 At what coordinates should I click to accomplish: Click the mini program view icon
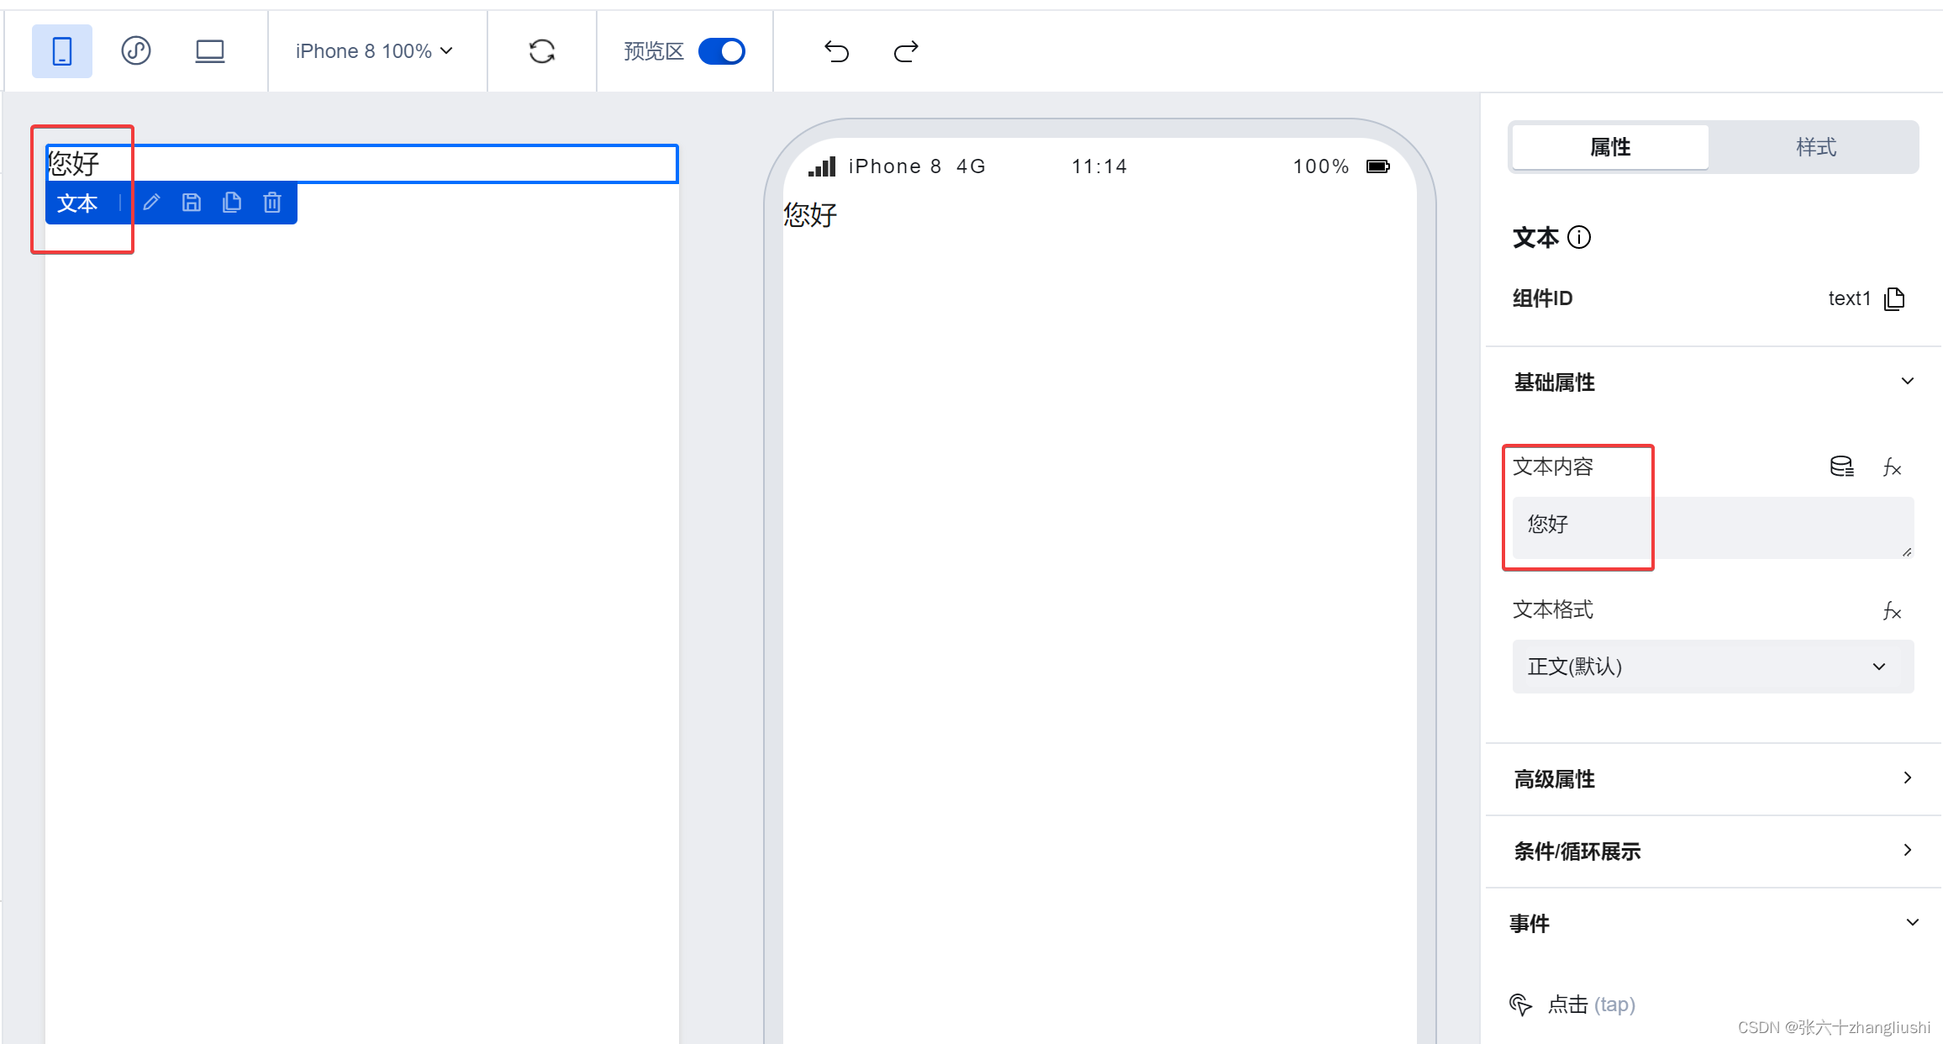[x=136, y=51]
